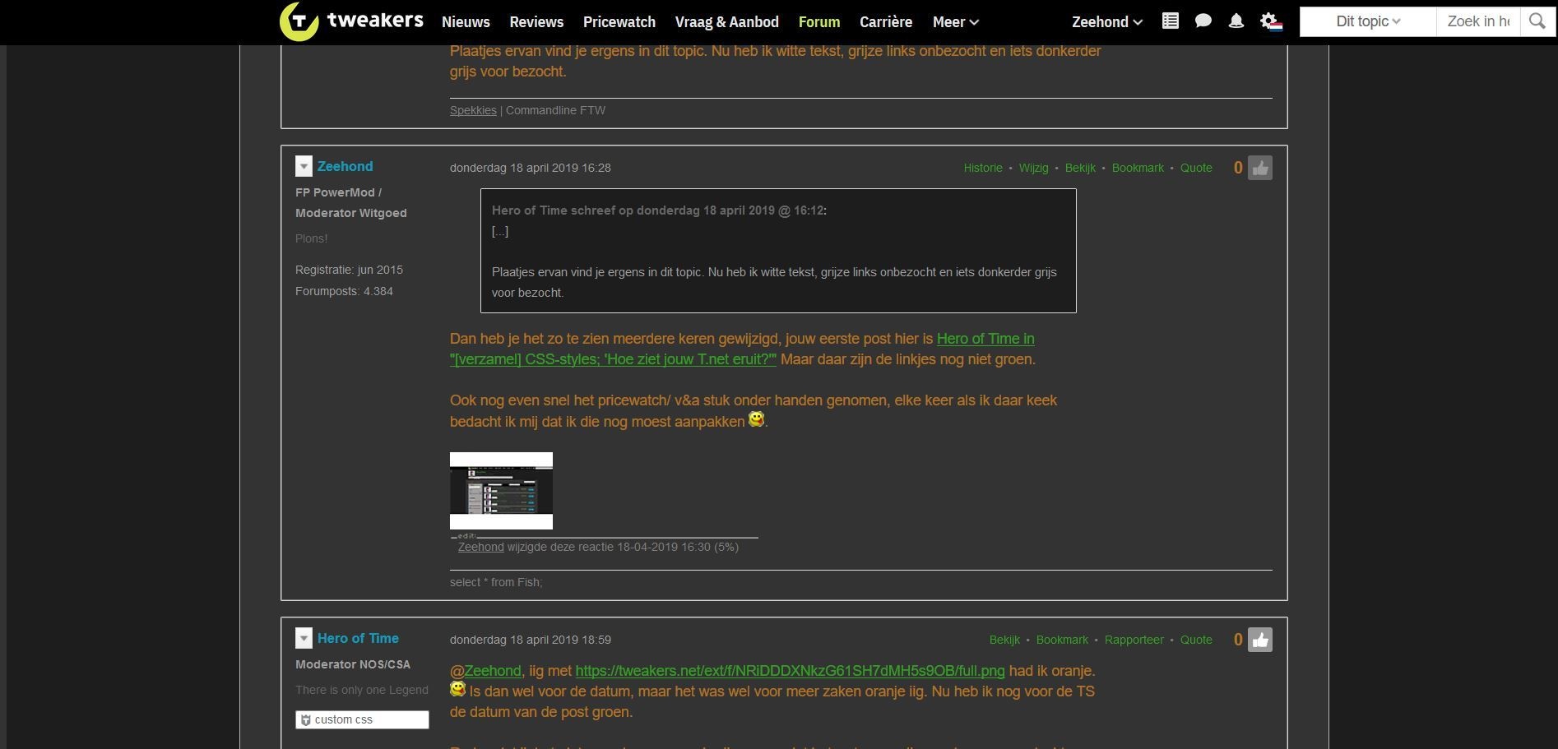Expand the user menu arrow beside Zeehond
1558x749 pixels.
point(304,167)
